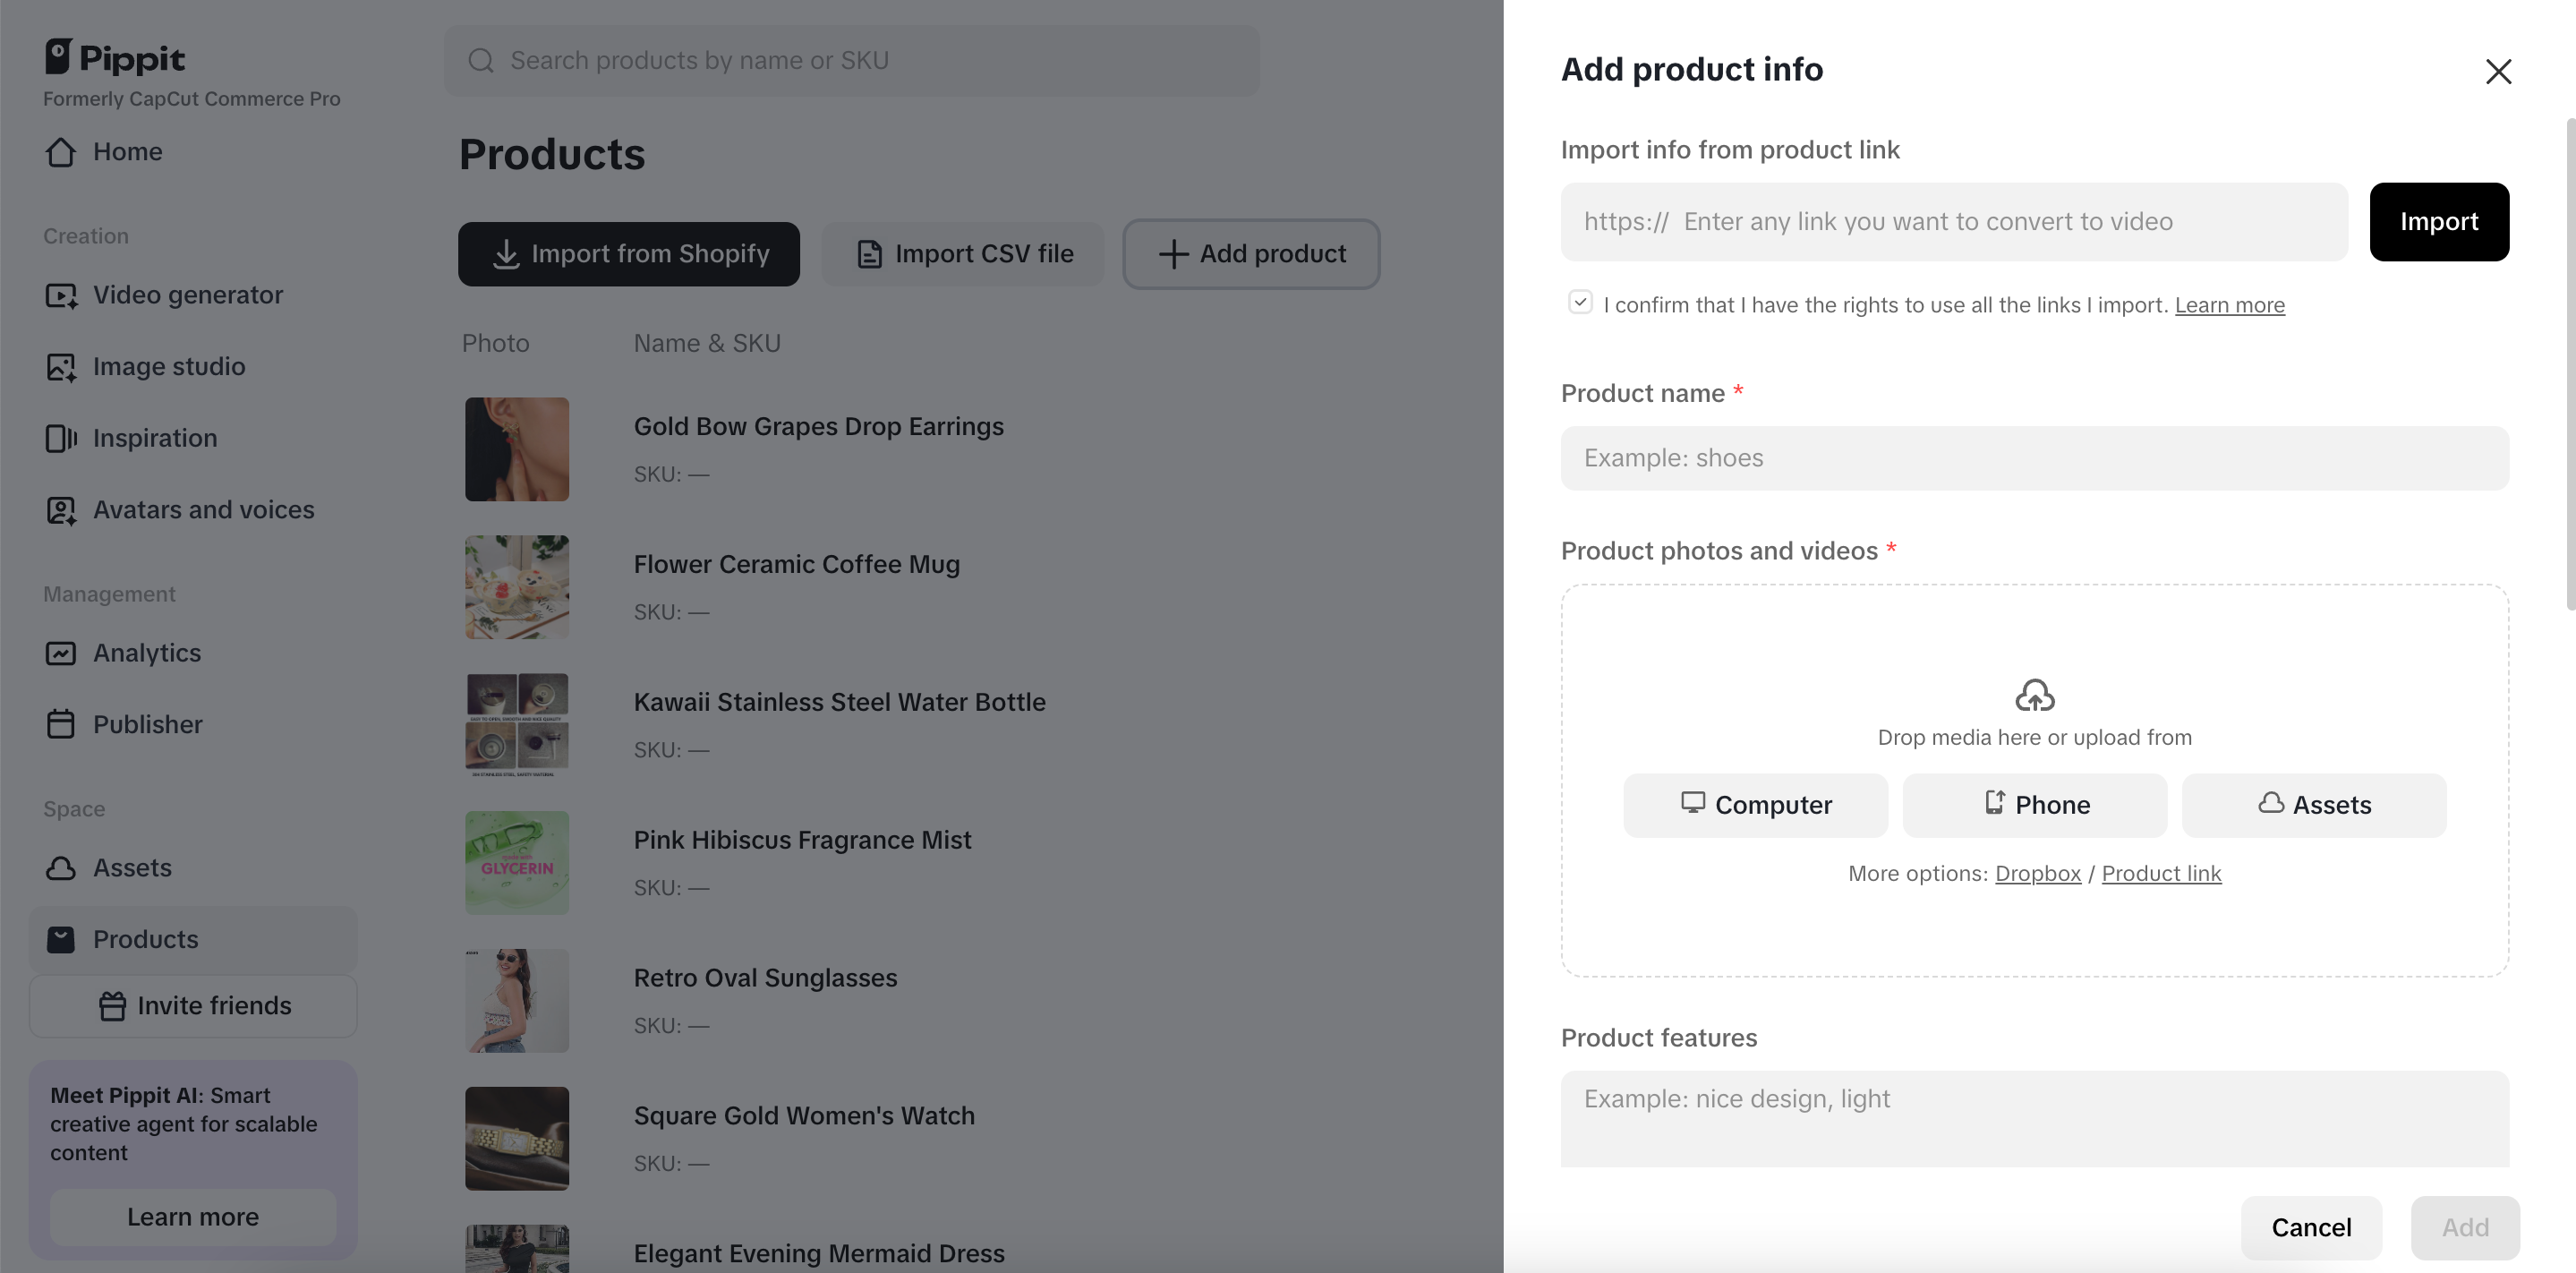
Task: Click the Import button
Action: tap(2439, 221)
